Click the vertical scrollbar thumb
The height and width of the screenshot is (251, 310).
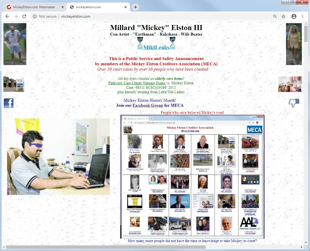coord(306,34)
